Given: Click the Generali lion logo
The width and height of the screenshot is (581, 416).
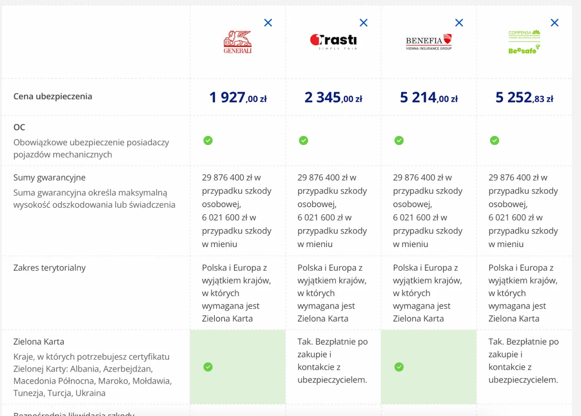Looking at the screenshot, I should tap(237, 42).
